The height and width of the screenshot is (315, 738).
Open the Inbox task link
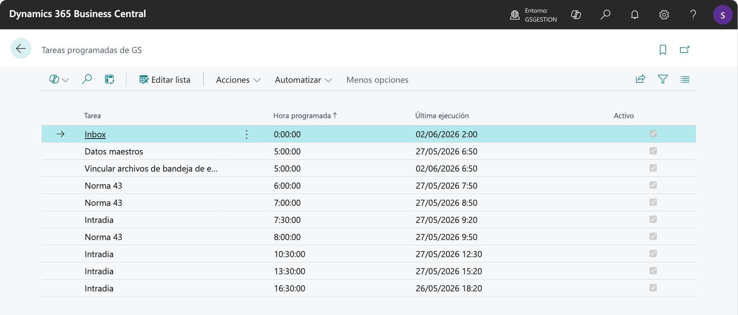coord(95,134)
